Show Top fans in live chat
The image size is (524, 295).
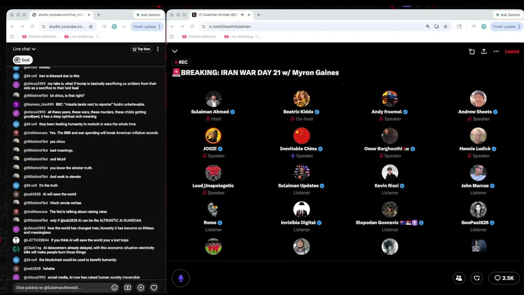point(141,49)
